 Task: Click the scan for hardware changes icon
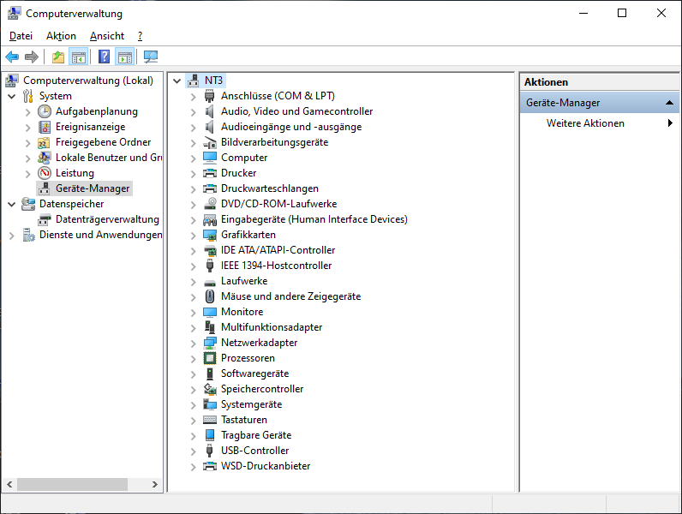tap(151, 57)
